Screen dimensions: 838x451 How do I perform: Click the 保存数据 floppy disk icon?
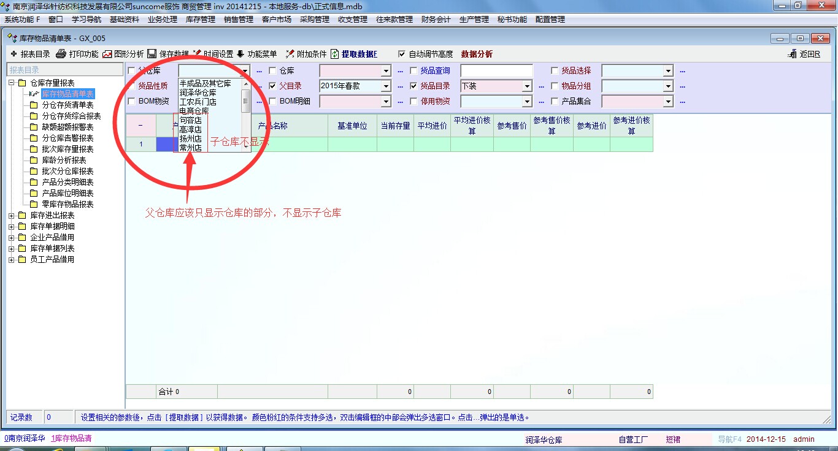coord(152,54)
